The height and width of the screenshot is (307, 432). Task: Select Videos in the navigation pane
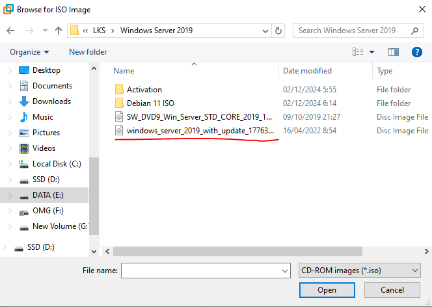44,148
